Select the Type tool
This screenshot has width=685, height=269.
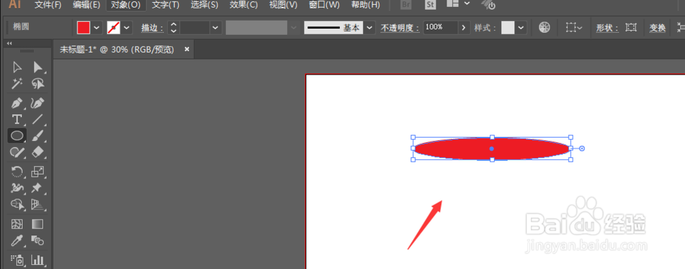click(17, 119)
